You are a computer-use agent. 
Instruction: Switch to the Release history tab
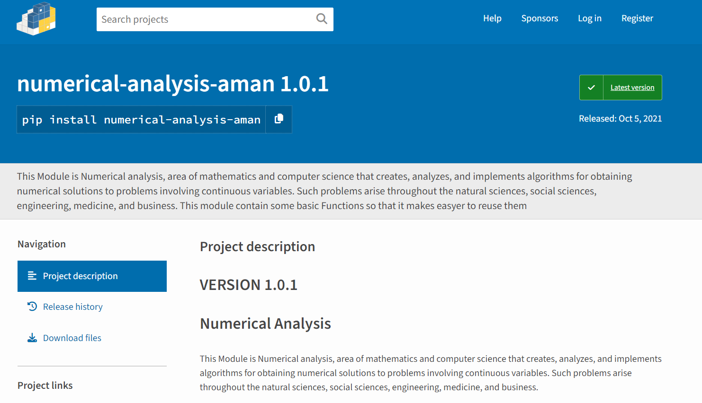(72, 307)
